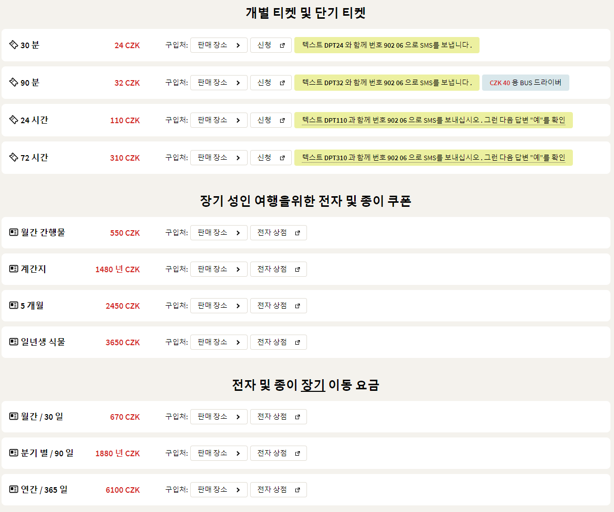
Task: Click the underlined 장기 word in heading
Action: click(313, 385)
